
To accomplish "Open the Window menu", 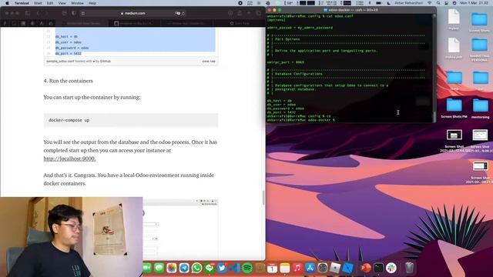I will coord(77,3).
